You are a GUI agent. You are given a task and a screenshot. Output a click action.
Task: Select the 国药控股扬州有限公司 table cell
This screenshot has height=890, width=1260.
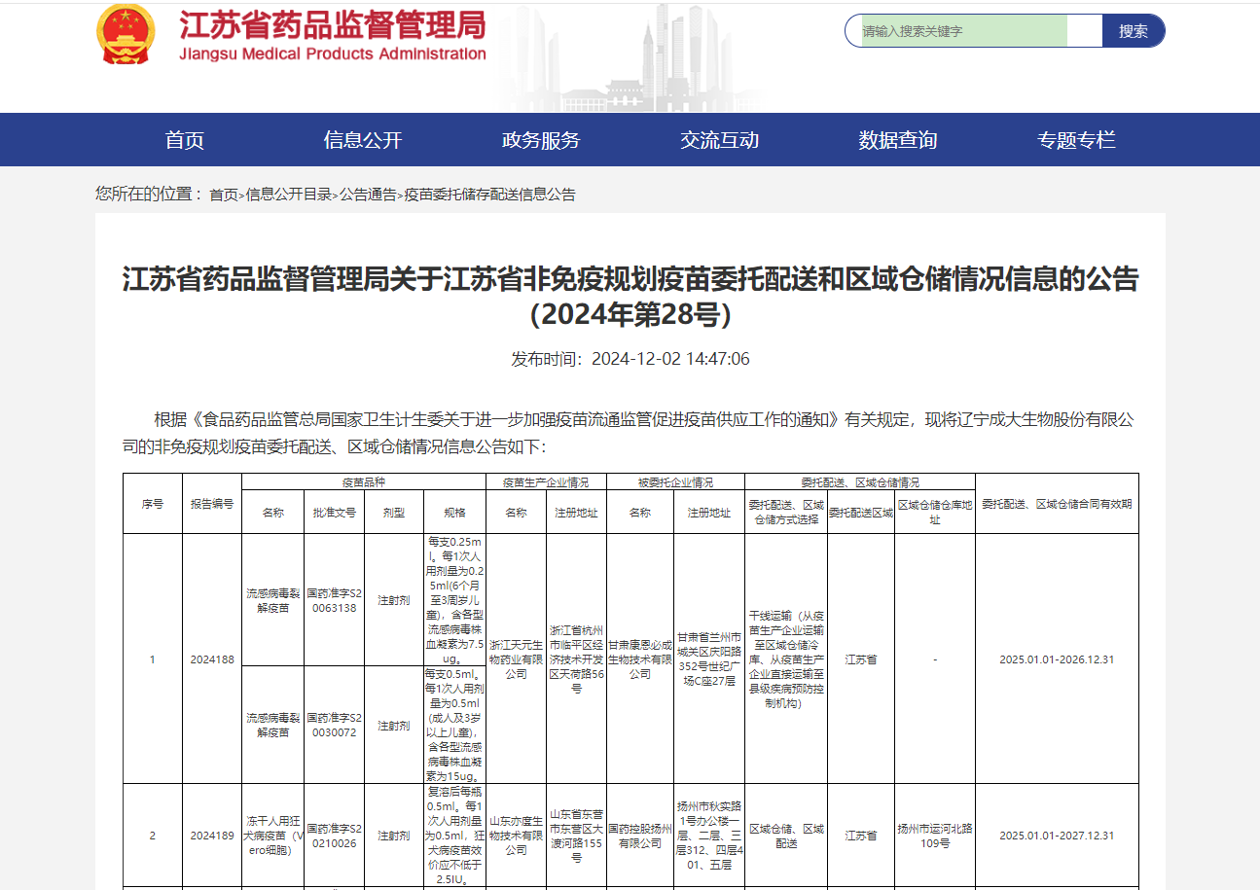point(639,836)
